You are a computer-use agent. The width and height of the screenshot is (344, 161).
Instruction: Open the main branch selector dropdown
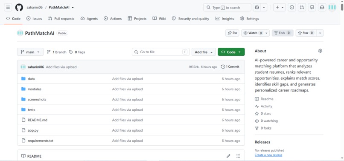click(30, 52)
